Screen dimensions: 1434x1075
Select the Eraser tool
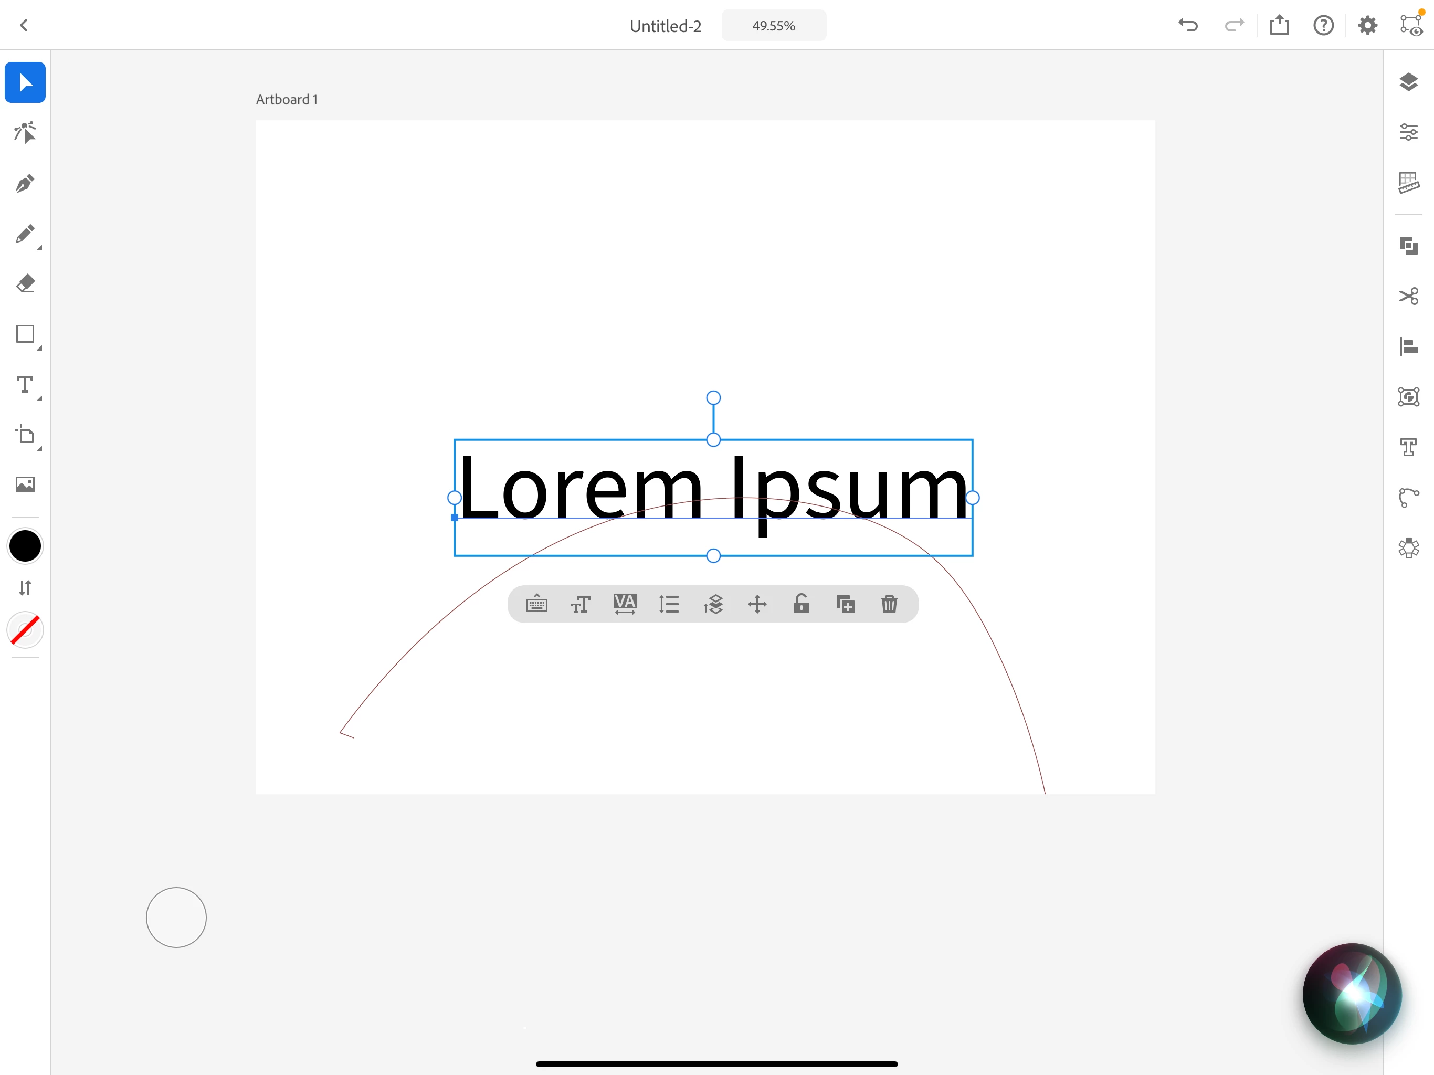click(x=25, y=284)
